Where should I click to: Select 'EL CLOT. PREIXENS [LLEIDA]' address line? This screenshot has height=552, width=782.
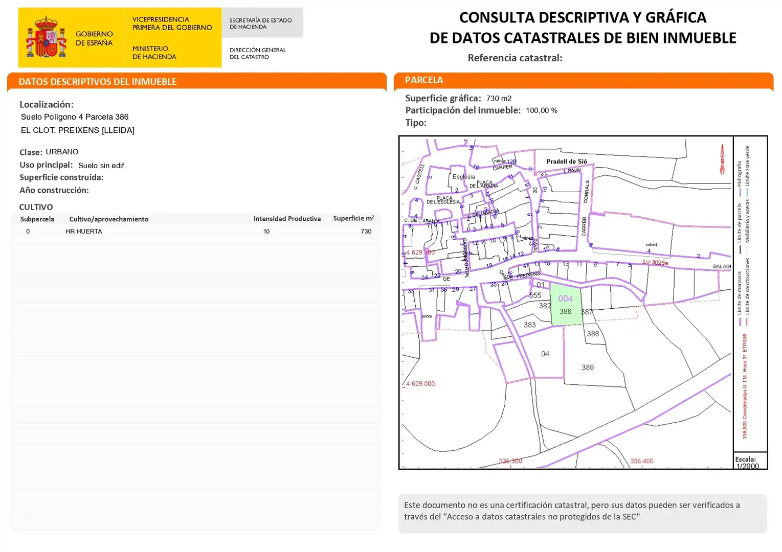(78, 130)
